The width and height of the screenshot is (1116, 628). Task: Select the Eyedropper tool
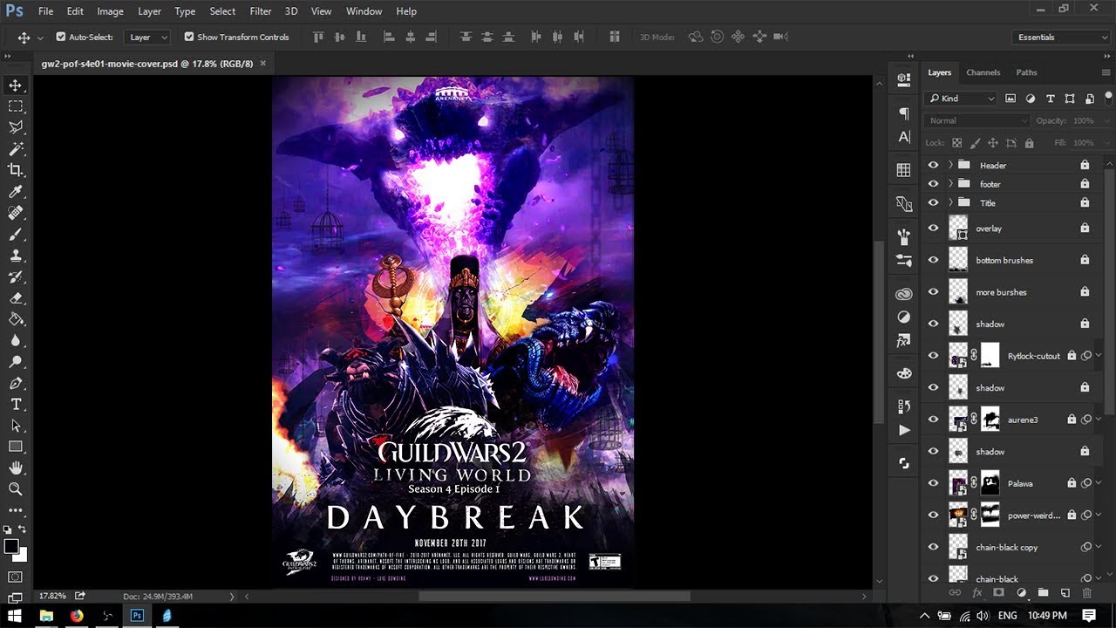click(16, 191)
